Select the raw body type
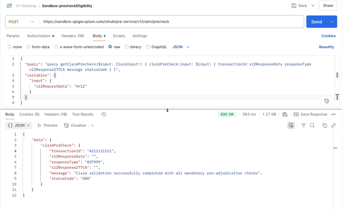 (114, 47)
